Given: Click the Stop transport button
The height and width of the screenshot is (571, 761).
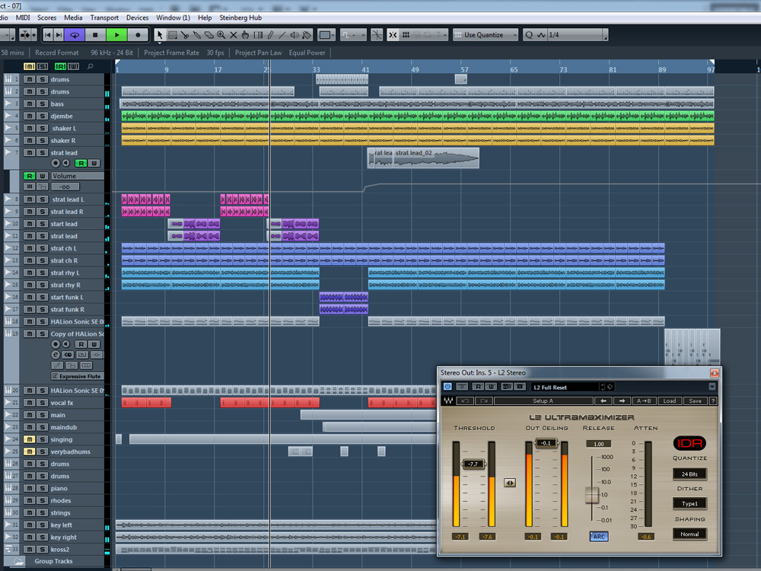Looking at the screenshot, I should point(95,35).
